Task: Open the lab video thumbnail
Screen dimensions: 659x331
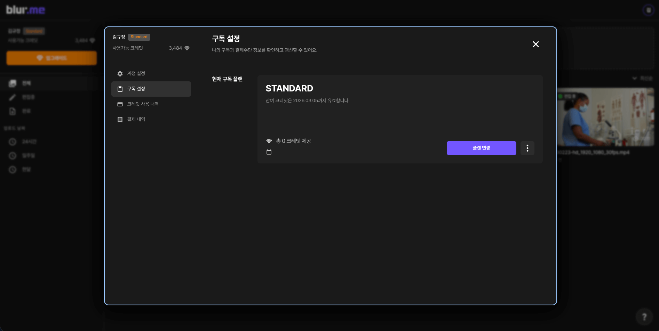Action: tap(605, 117)
